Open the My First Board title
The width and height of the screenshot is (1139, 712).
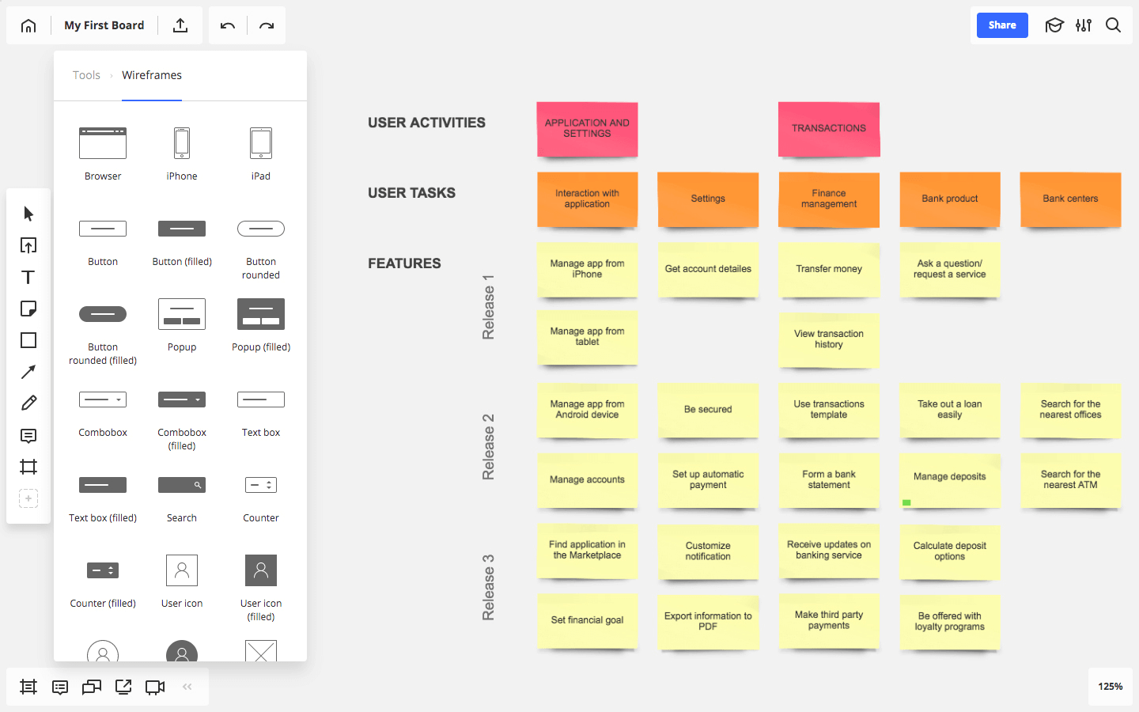click(x=104, y=25)
